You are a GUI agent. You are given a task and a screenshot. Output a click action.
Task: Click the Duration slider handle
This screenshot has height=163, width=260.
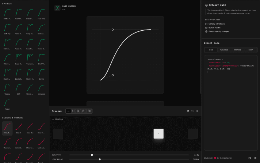click(x=92, y=155)
